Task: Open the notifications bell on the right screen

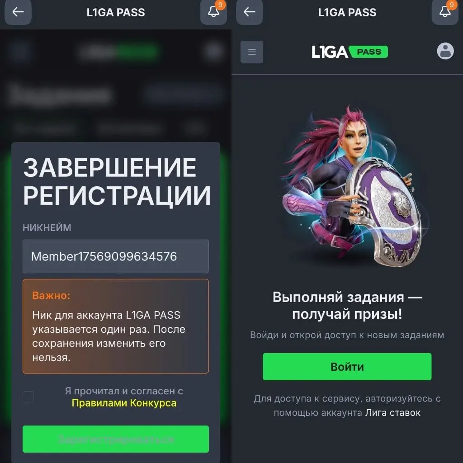Action: click(445, 12)
